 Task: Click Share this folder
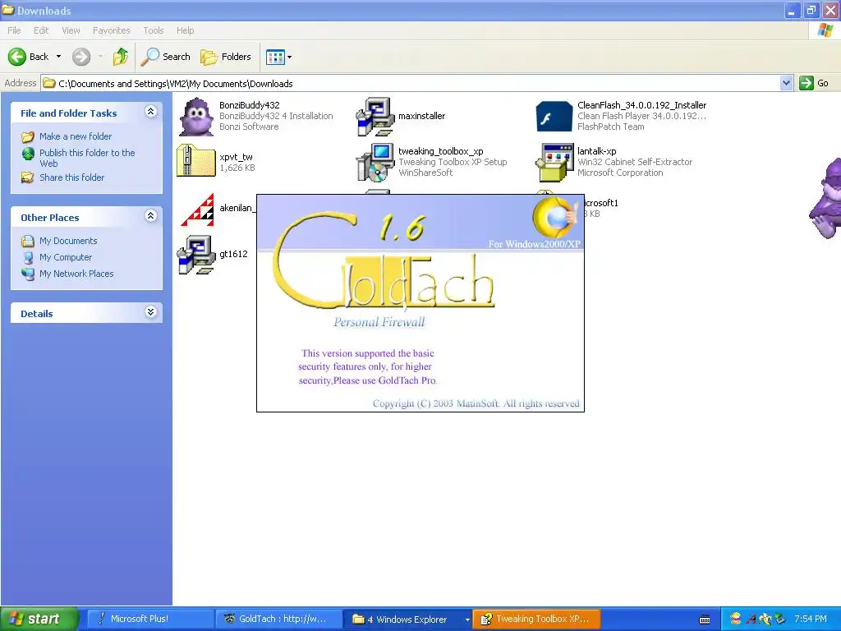(72, 177)
